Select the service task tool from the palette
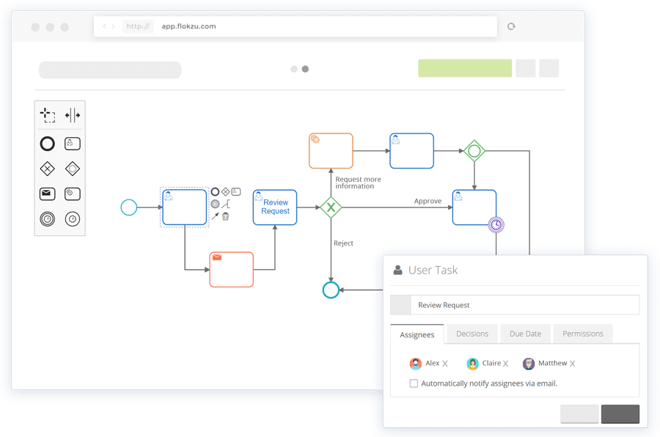This screenshot has height=437, width=660. (71, 193)
